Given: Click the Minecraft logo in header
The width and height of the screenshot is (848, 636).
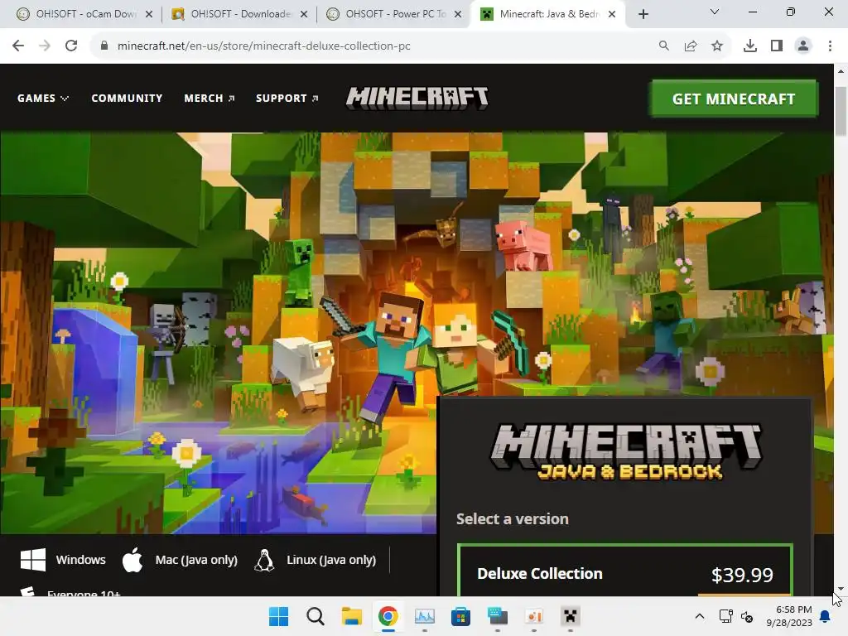Looking at the screenshot, I should pos(417,98).
